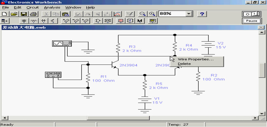The width and height of the screenshot is (267, 127).
Task: Click horizontal scrollbar left arrow
Action: (5, 118)
